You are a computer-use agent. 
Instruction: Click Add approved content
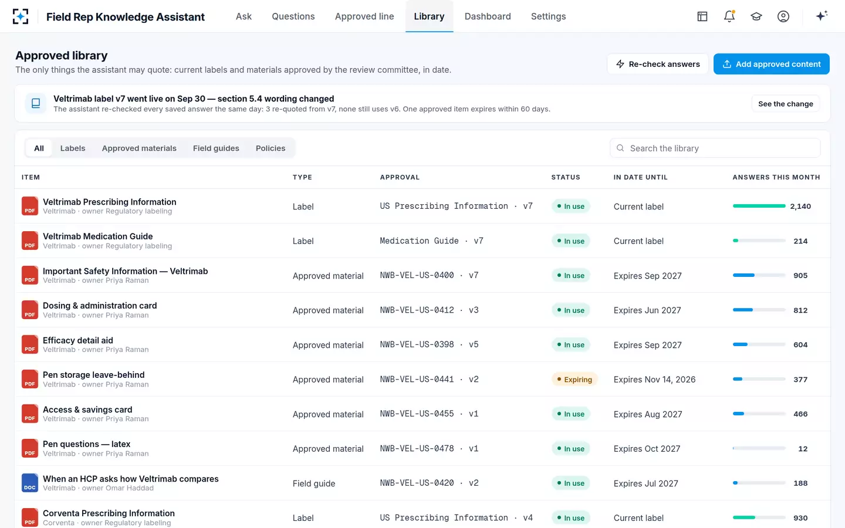pyautogui.click(x=772, y=64)
